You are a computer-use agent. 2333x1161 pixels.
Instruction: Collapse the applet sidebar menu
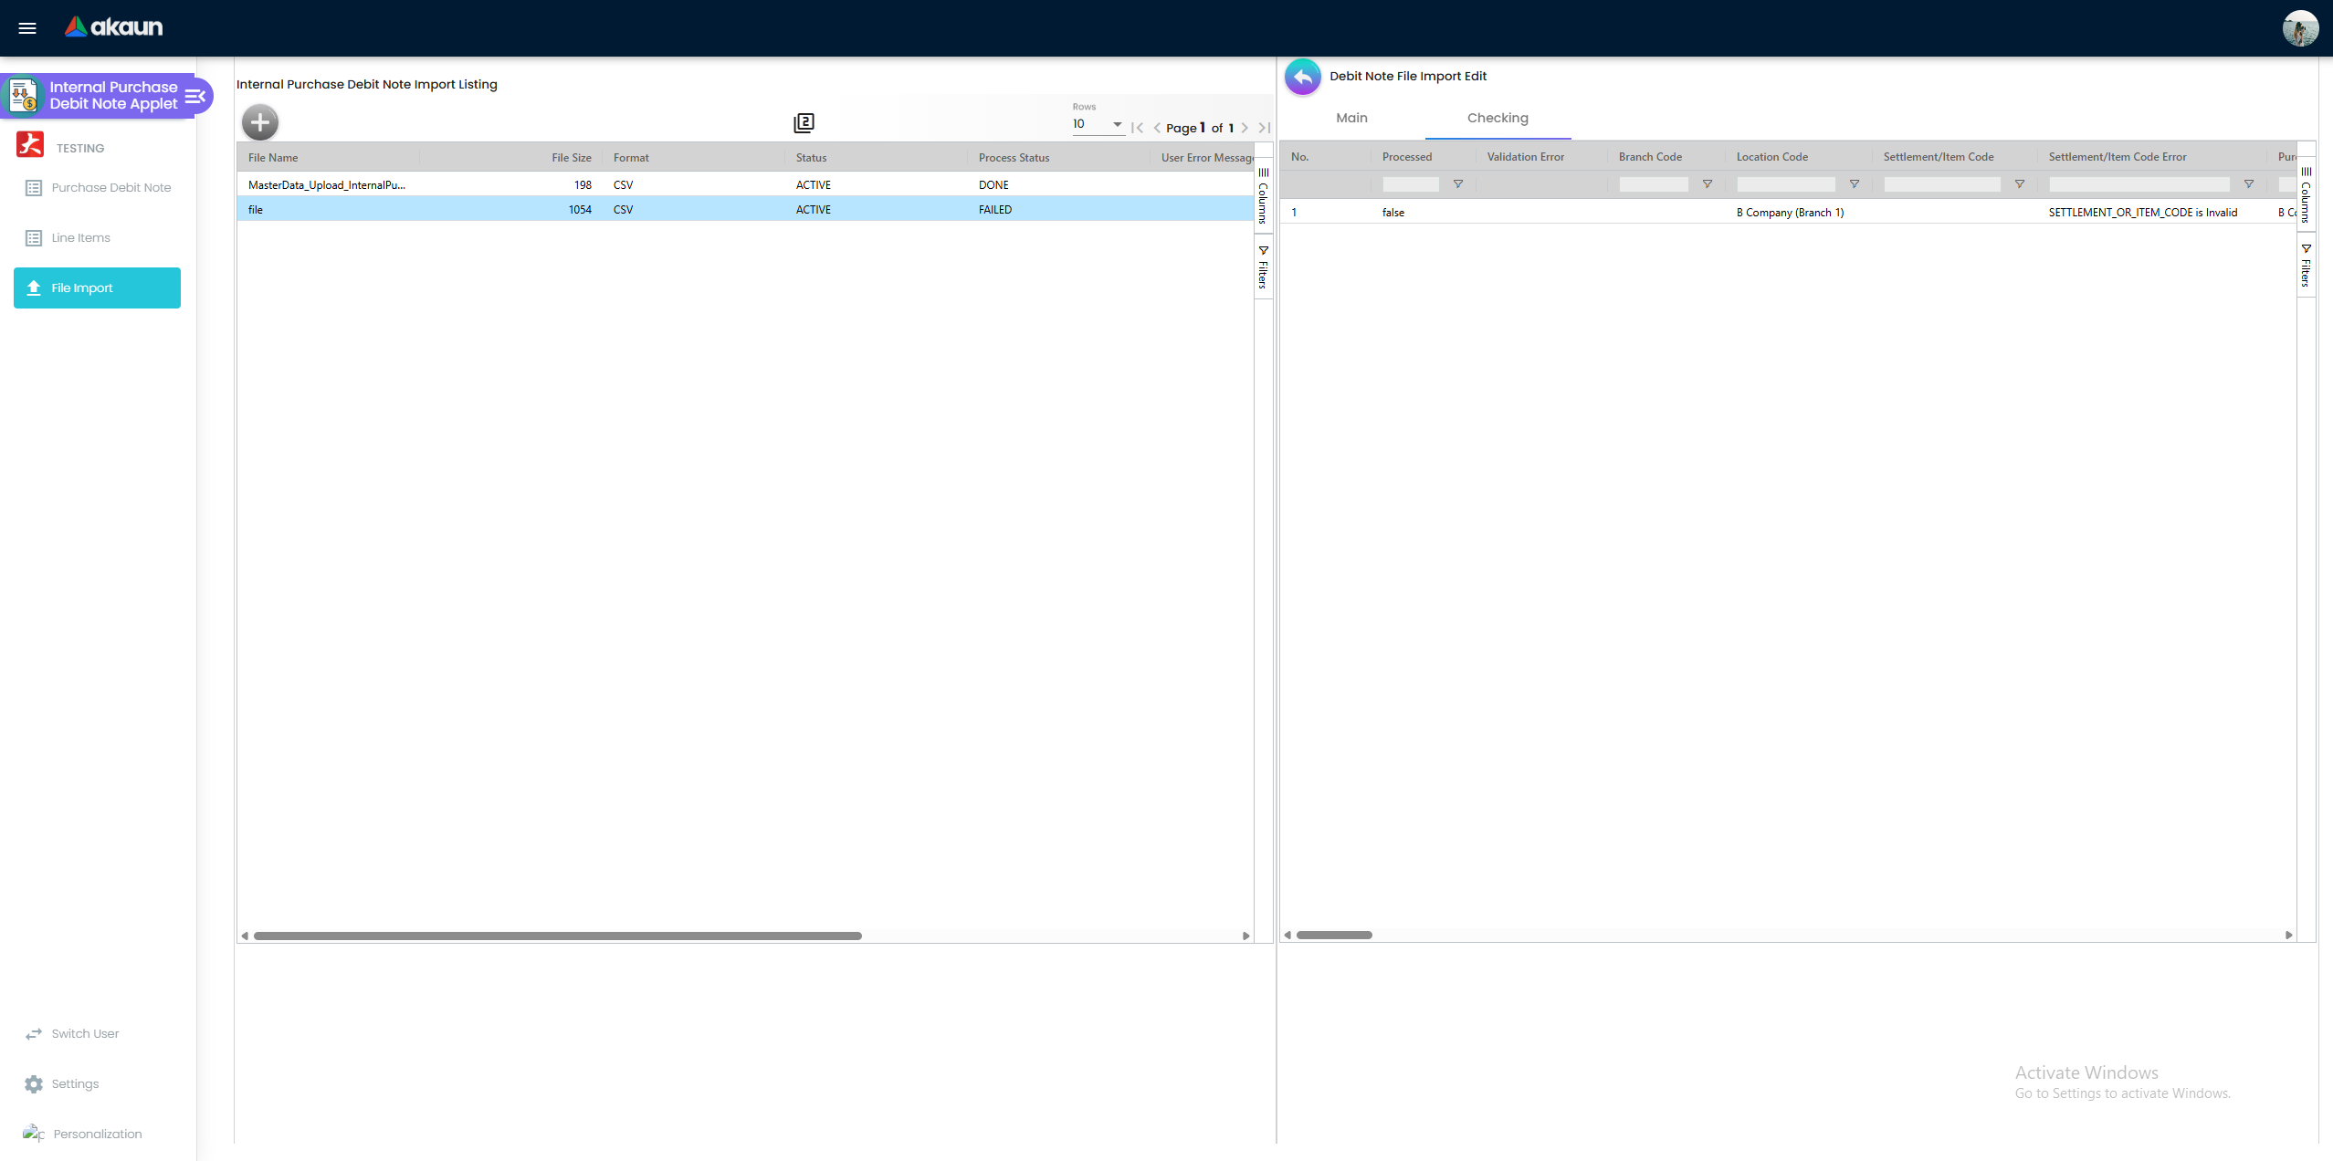click(195, 96)
